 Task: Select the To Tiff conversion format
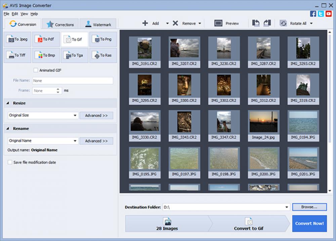coord(17,55)
